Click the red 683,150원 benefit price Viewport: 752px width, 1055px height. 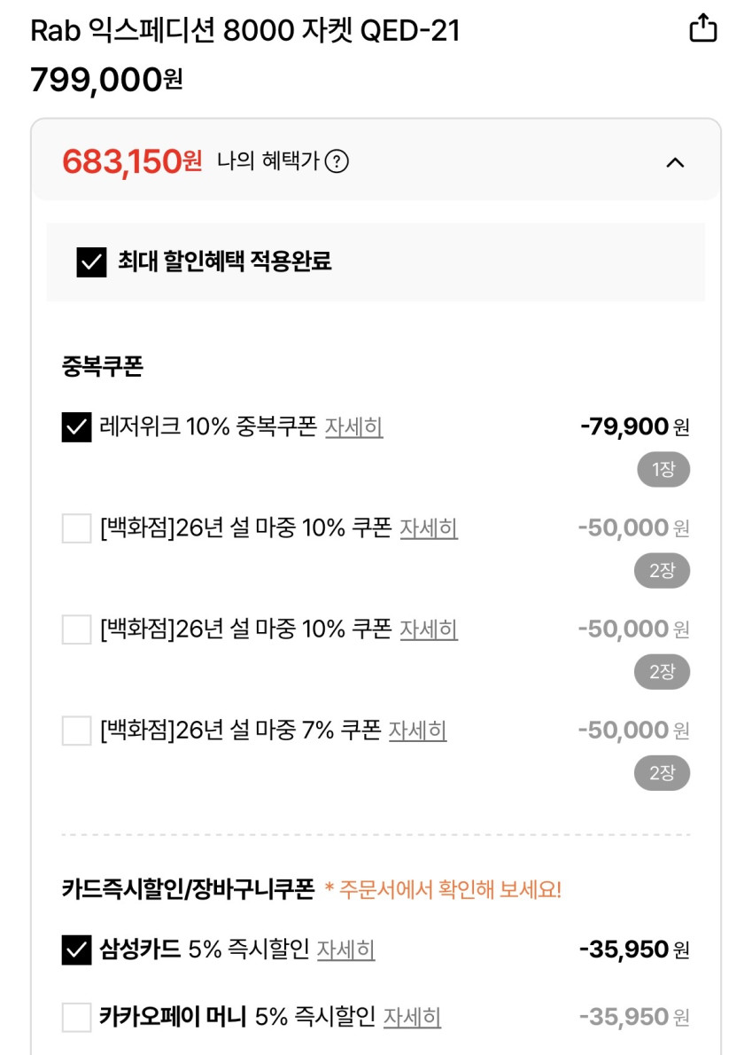[x=132, y=162]
